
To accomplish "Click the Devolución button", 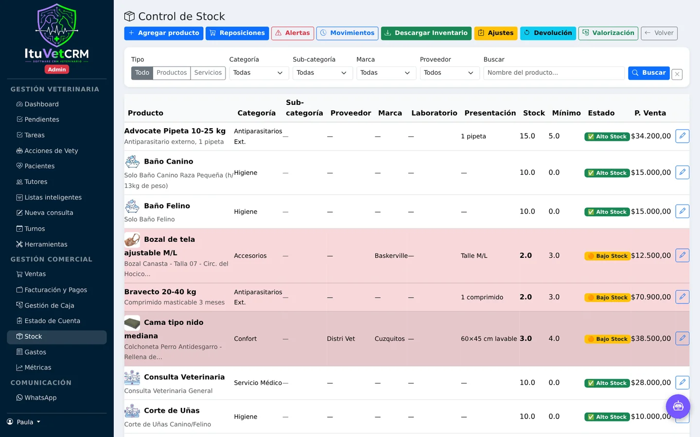I will [x=548, y=33].
